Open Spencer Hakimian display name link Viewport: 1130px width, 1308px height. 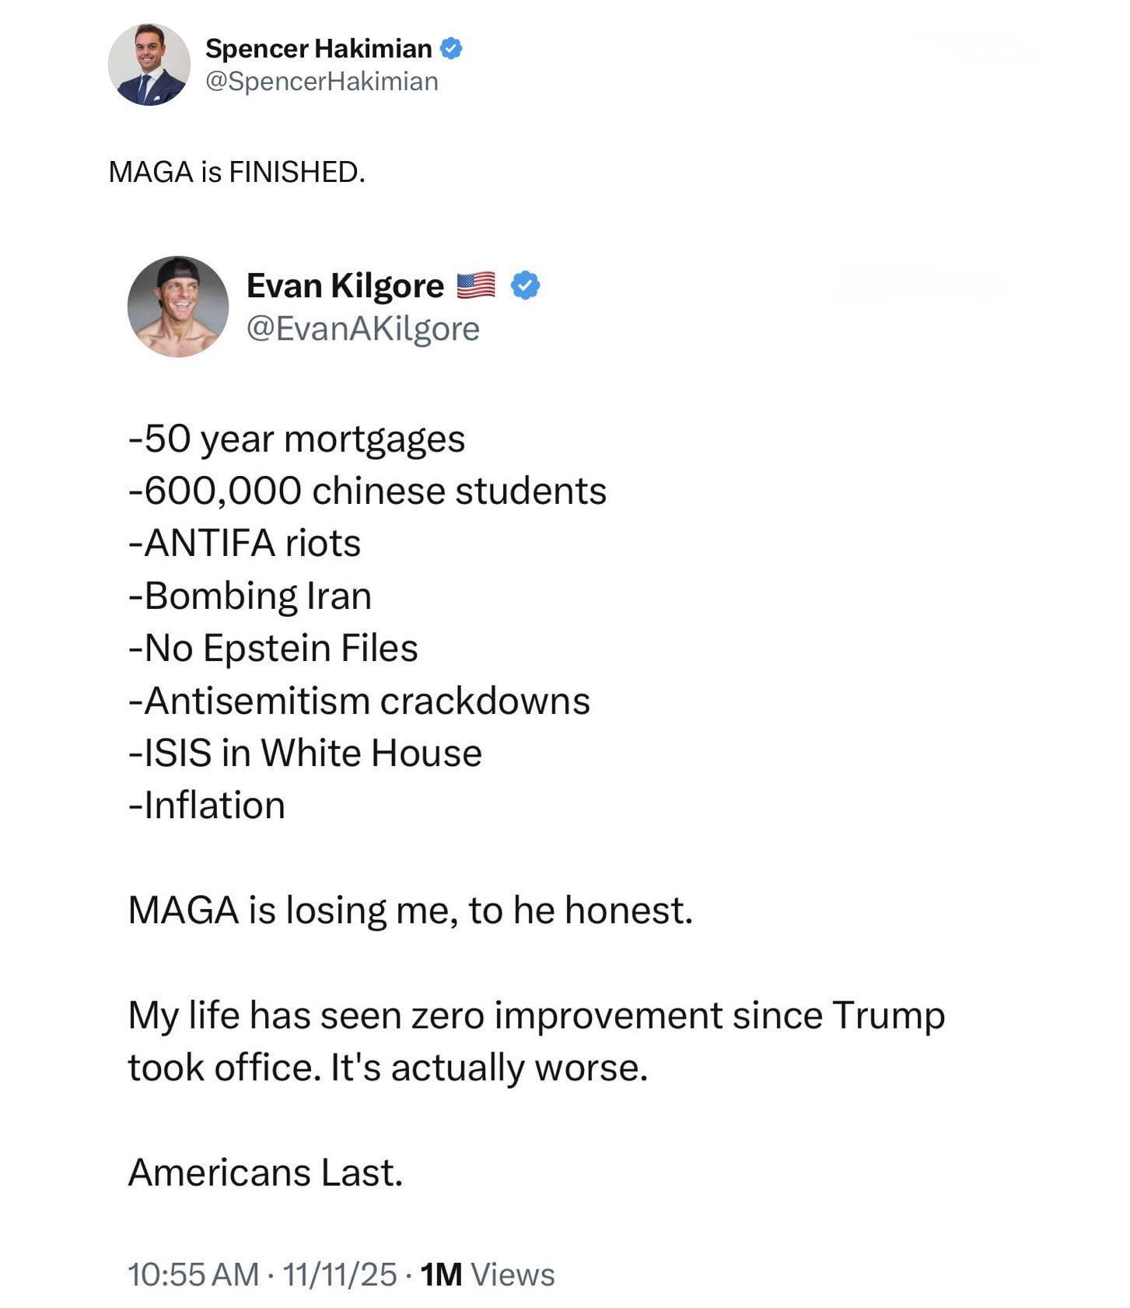tap(318, 48)
